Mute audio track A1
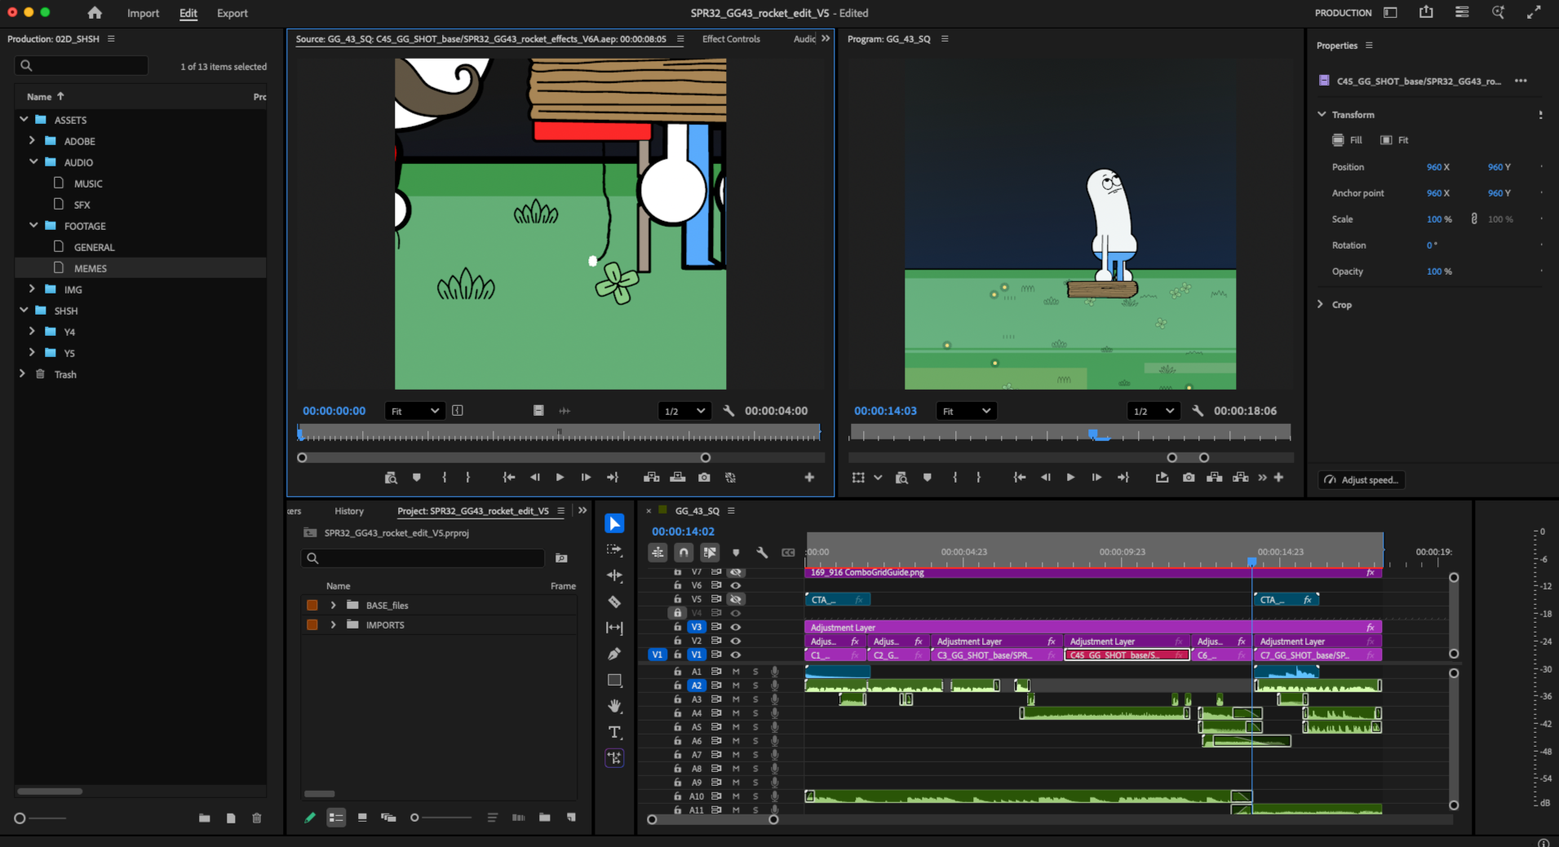 pos(736,672)
